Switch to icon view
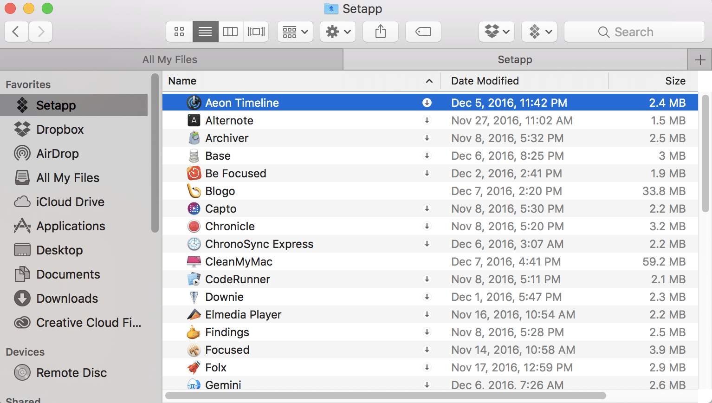Image resolution: width=712 pixels, height=403 pixels. (179, 32)
